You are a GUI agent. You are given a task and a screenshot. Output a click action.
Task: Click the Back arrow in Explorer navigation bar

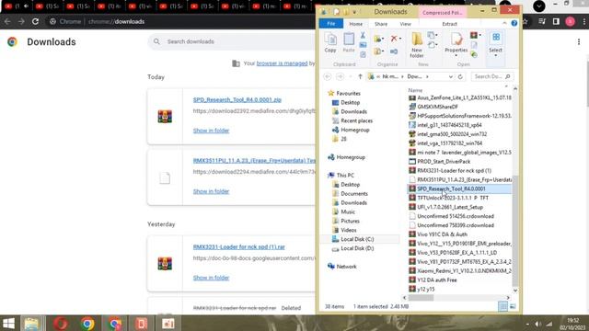(x=328, y=76)
